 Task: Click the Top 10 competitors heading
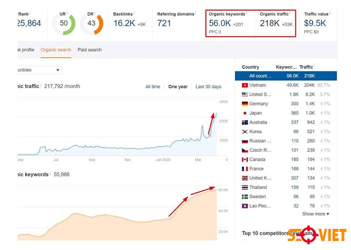click(278, 233)
